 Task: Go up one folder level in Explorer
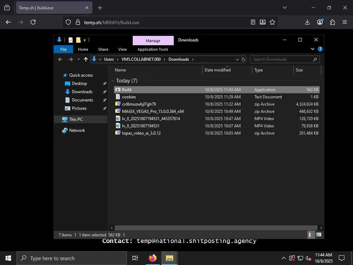click(85, 59)
